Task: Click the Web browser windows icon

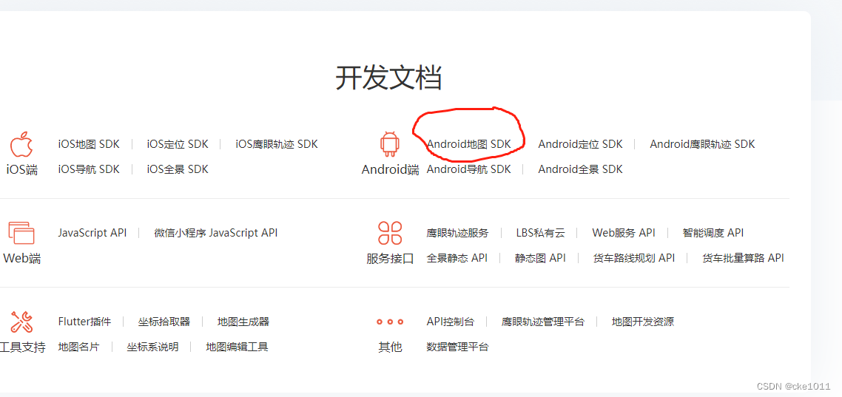Action: coord(21,233)
